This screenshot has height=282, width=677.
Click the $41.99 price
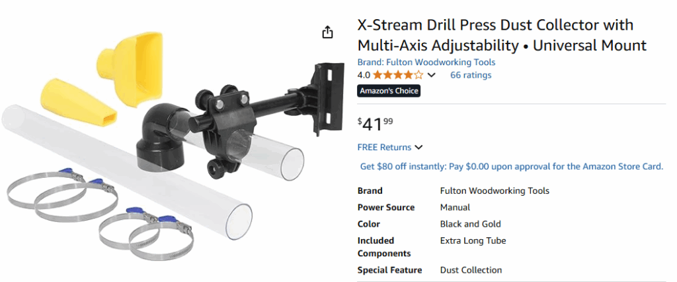[x=376, y=125]
